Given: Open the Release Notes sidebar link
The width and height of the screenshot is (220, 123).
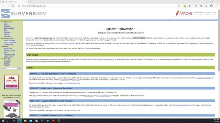Looking at the screenshot, I should coord(9,44).
